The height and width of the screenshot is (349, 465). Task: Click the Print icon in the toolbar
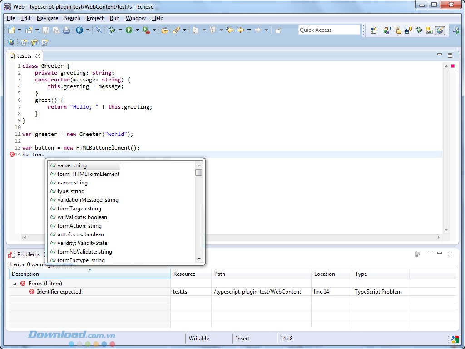66,30
